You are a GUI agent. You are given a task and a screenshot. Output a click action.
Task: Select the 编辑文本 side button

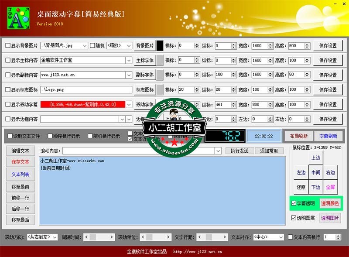pyautogui.click(x=21, y=151)
